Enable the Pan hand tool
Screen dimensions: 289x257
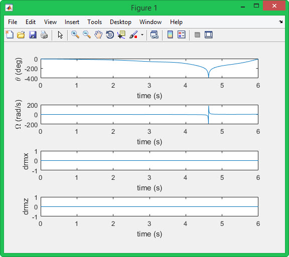click(98, 35)
